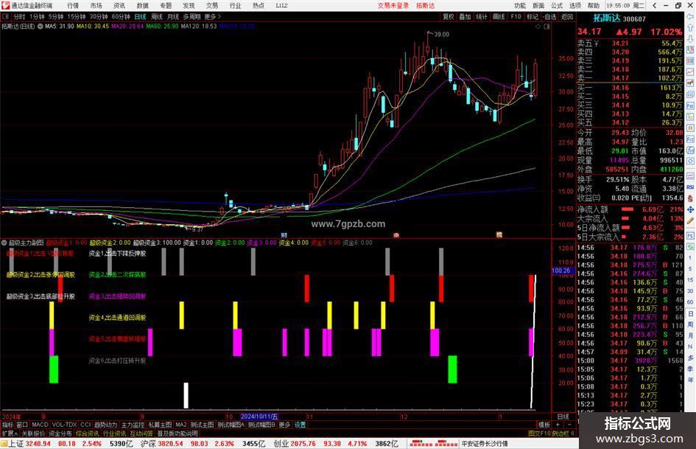Click the 日线 label at bottom right
Image resolution: width=696 pixels, height=449 pixels.
pos(563,417)
